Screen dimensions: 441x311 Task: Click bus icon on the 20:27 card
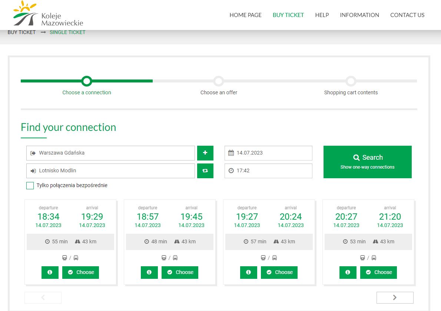[x=374, y=258]
